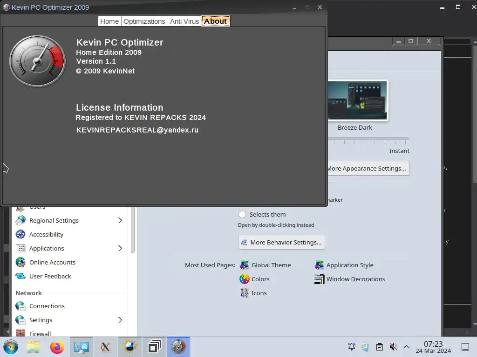This screenshot has height=357, width=477.
Task: Click the X application taskbar icon
Action: (x=105, y=347)
